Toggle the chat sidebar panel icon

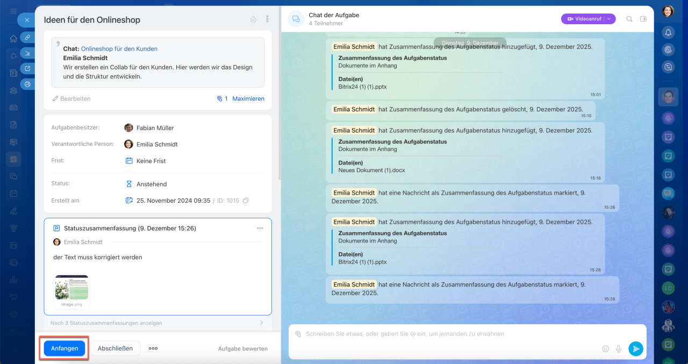(x=643, y=19)
